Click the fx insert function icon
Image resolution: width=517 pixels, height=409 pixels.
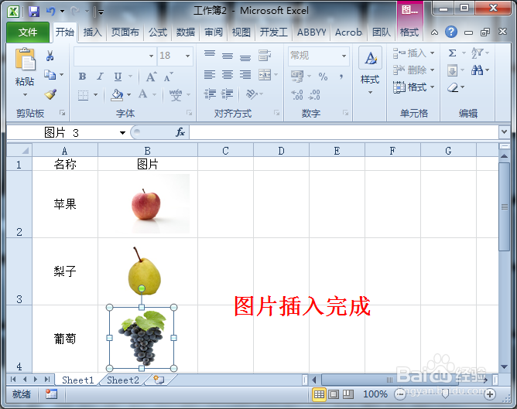[x=180, y=132]
